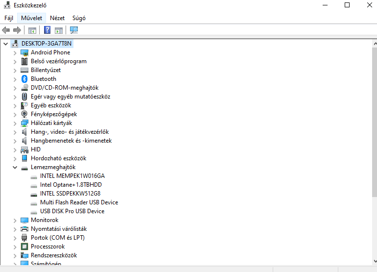Click the Rendszereszközök icon
377x272 pixels.
pos(24,255)
